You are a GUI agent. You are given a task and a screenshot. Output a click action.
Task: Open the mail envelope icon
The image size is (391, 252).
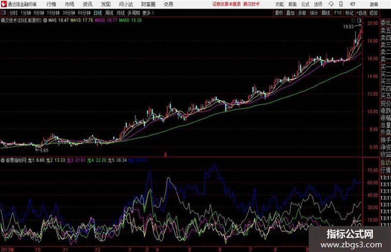[x=353, y=4]
